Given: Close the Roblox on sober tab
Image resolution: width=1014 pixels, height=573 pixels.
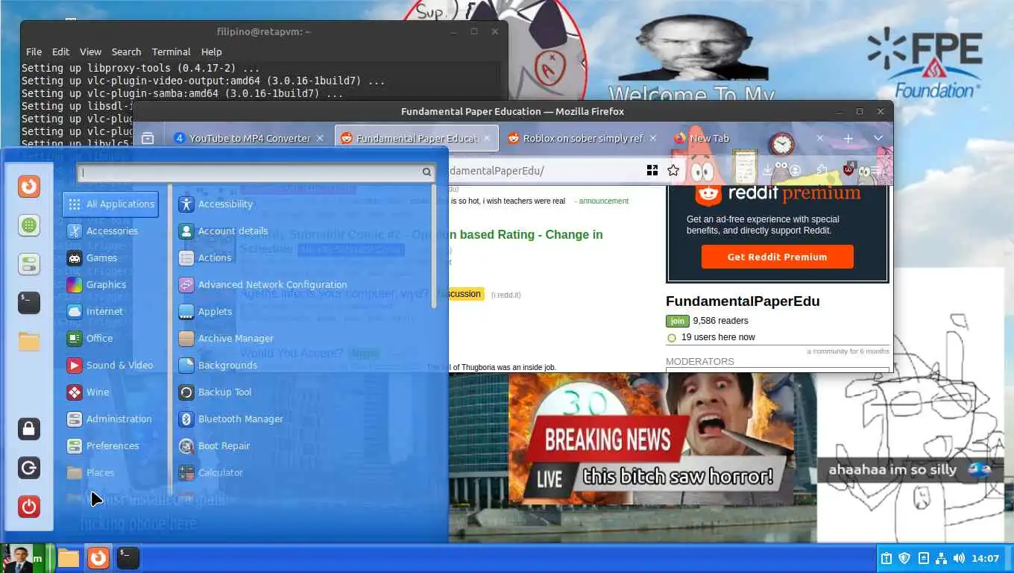Looking at the screenshot, I should (653, 138).
